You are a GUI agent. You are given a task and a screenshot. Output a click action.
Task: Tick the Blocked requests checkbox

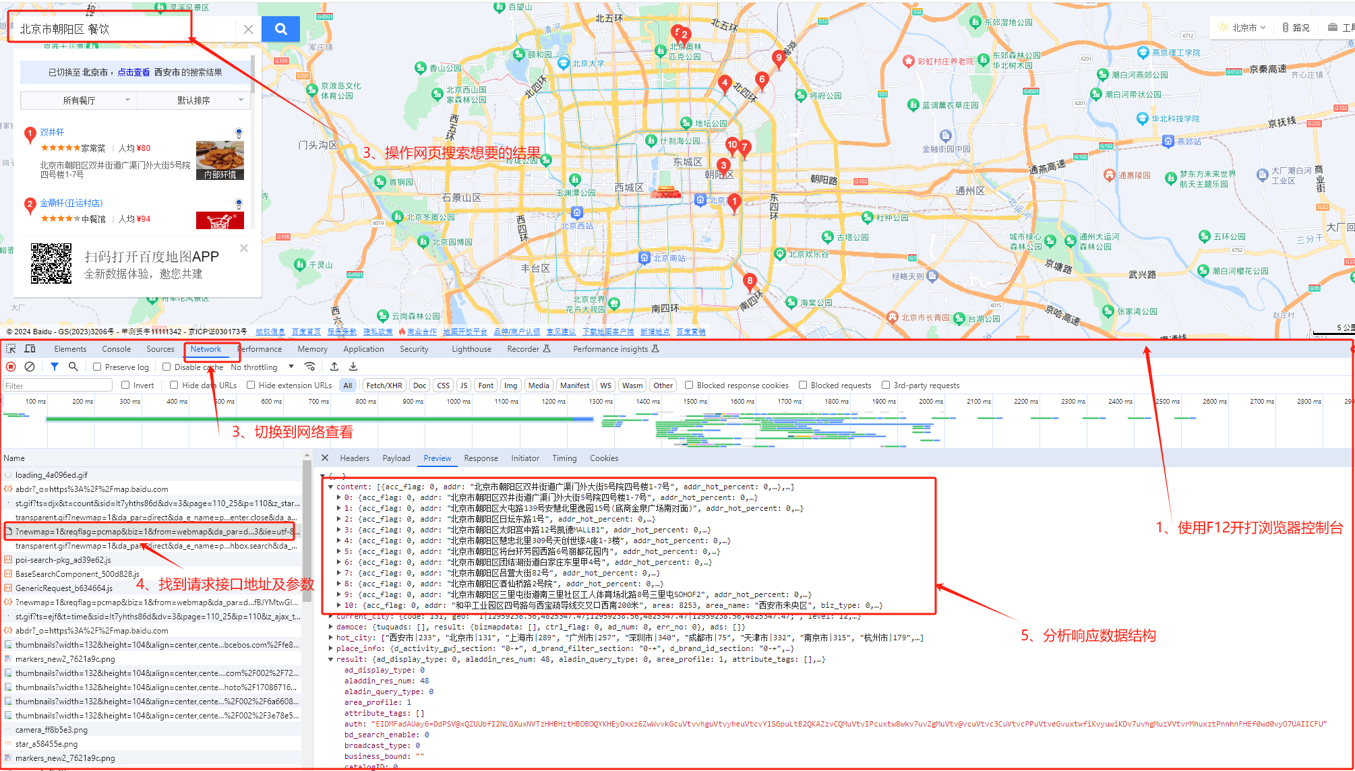803,385
